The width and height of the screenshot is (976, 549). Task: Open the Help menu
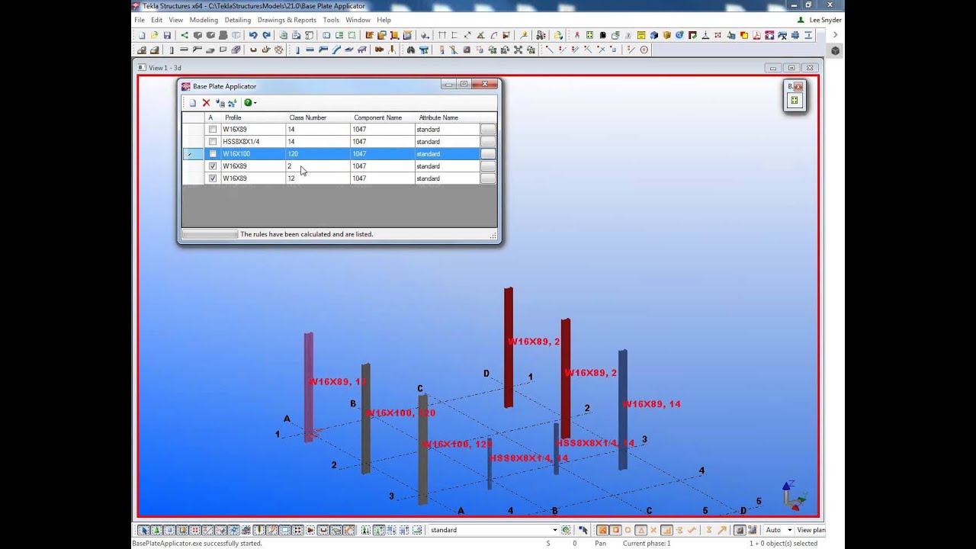point(384,20)
